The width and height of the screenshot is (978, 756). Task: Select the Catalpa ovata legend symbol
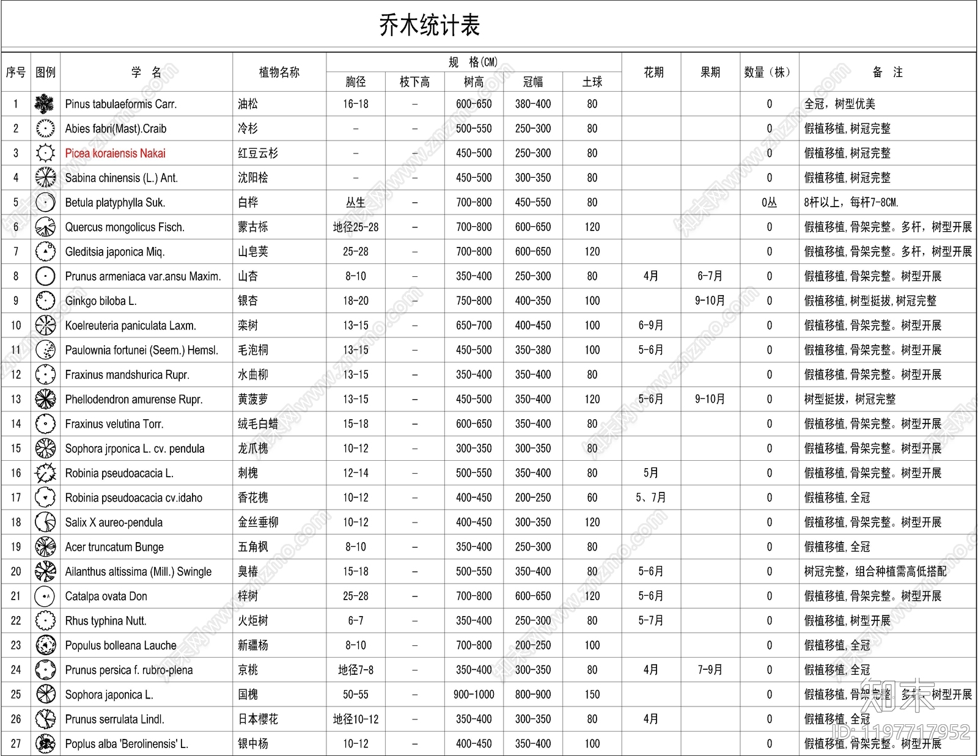(x=45, y=596)
